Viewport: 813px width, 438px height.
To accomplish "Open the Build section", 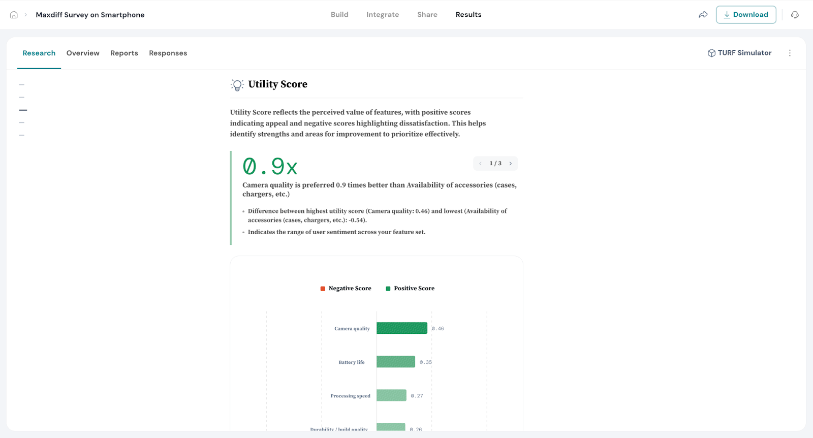I will click(339, 15).
